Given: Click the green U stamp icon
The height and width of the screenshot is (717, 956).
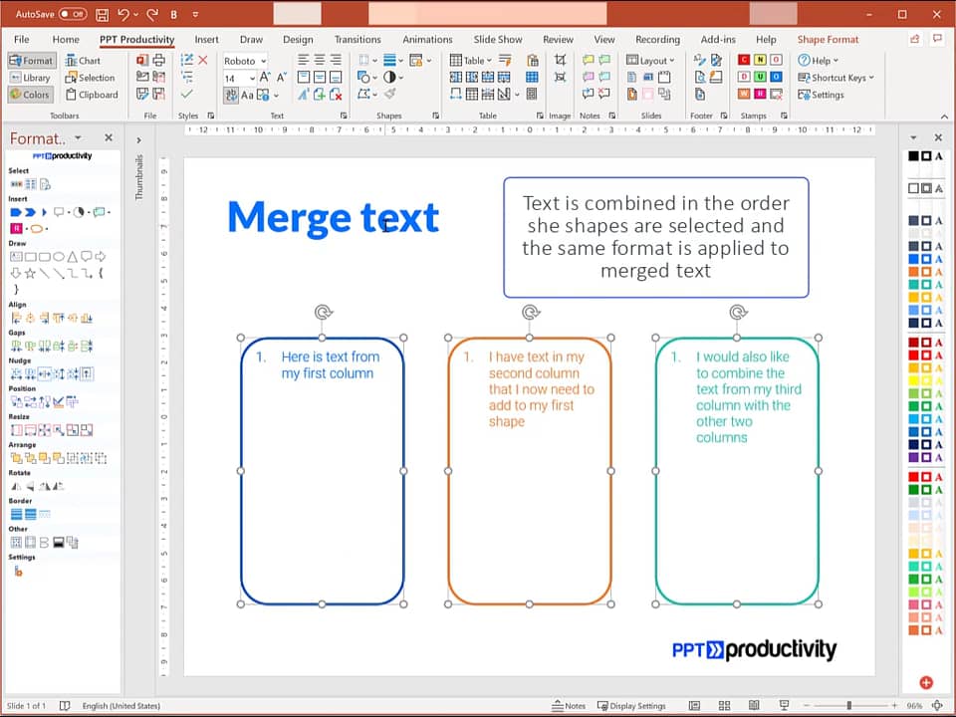Looking at the screenshot, I should (x=760, y=77).
